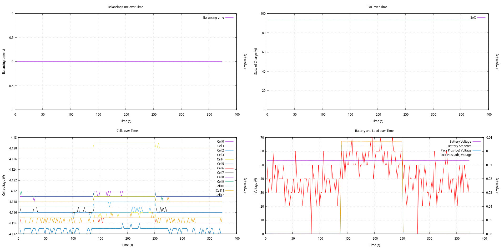Viewport: 504px width, 248px height.
Task: Click the "Battery Voltage" legend label
Action: pyautogui.click(x=460, y=142)
